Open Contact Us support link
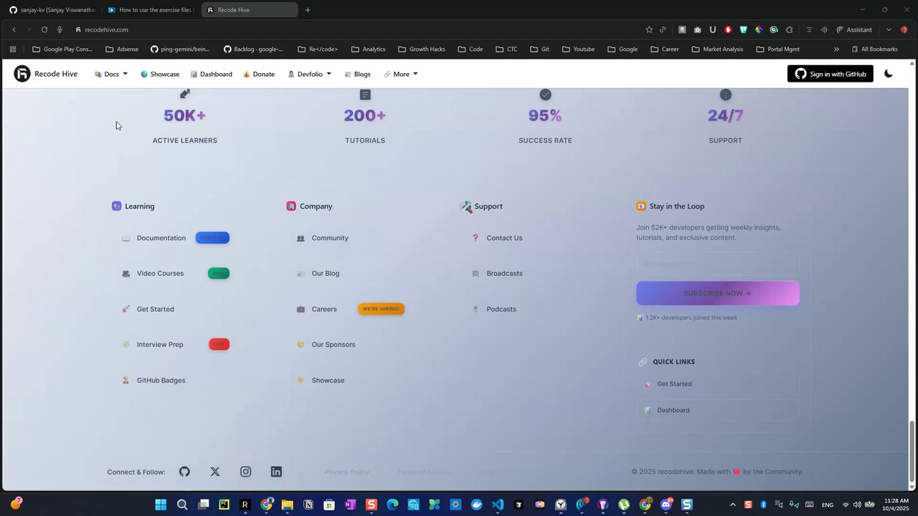Viewport: 918px width, 516px height. (504, 238)
